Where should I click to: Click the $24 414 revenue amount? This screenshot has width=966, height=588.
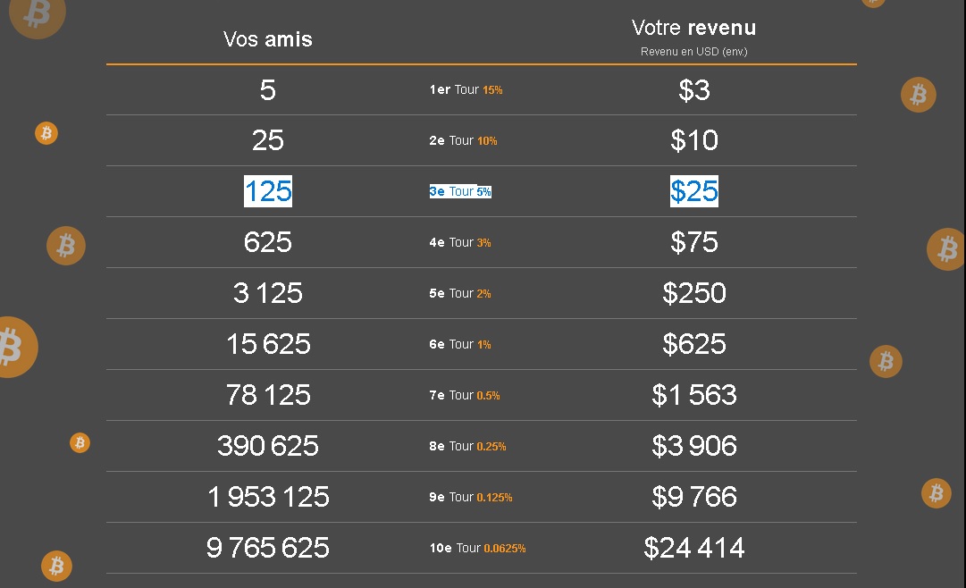click(x=694, y=547)
